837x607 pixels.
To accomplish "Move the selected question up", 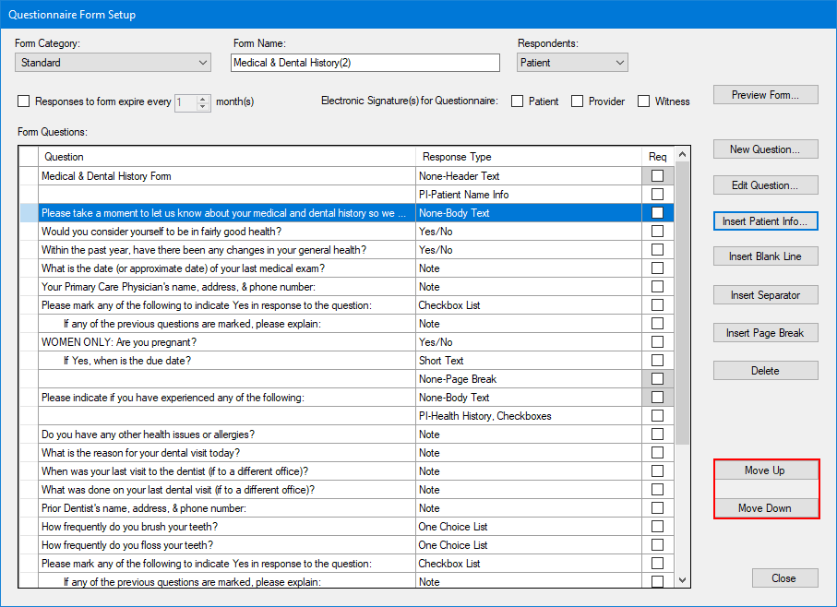I will (x=765, y=470).
